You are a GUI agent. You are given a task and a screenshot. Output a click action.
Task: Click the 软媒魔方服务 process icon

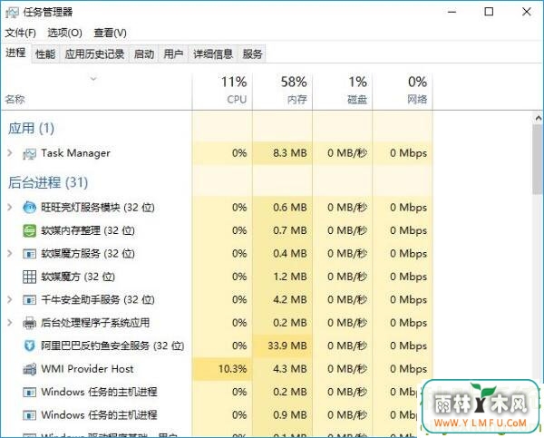click(29, 254)
